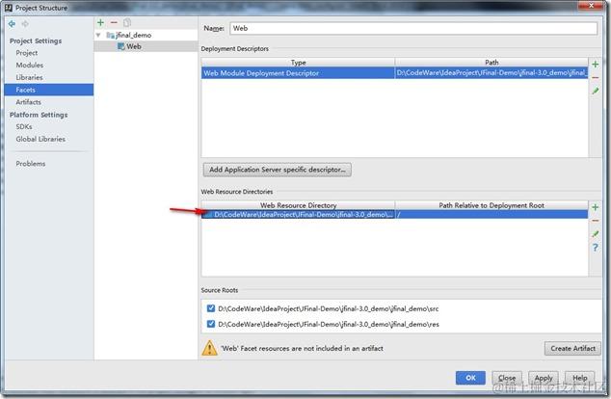Viewport: 611px width, 399px height.
Task: Open the Problems page
Action: pyautogui.click(x=31, y=164)
